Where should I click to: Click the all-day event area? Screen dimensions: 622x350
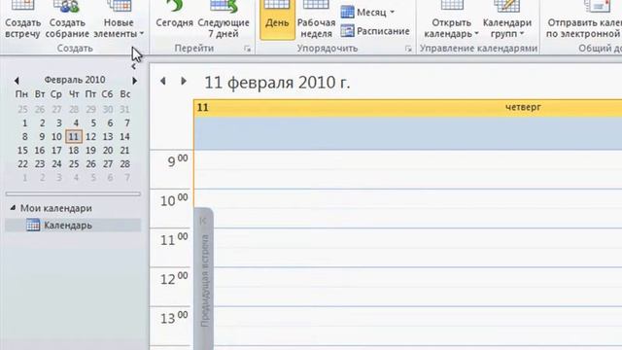click(408, 133)
